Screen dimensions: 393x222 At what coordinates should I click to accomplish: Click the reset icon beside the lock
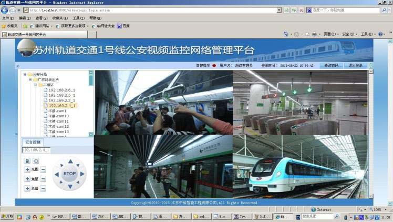(36, 161)
